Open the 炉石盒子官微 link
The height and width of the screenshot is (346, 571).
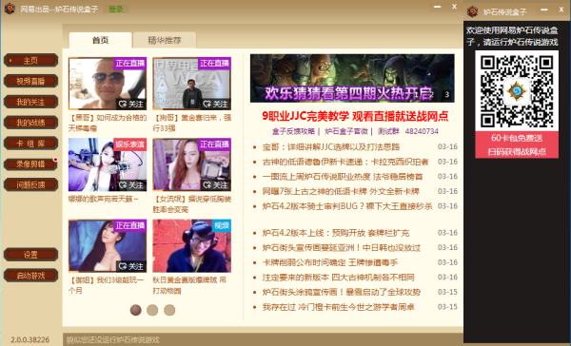coord(346,131)
